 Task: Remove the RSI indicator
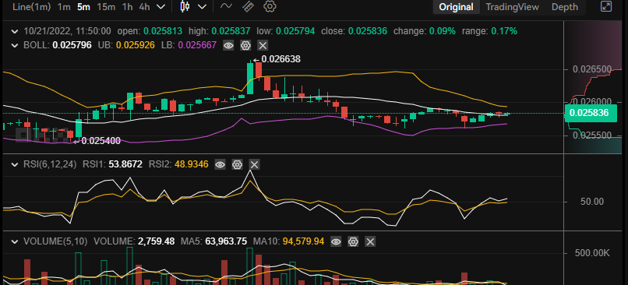coord(255,164)
